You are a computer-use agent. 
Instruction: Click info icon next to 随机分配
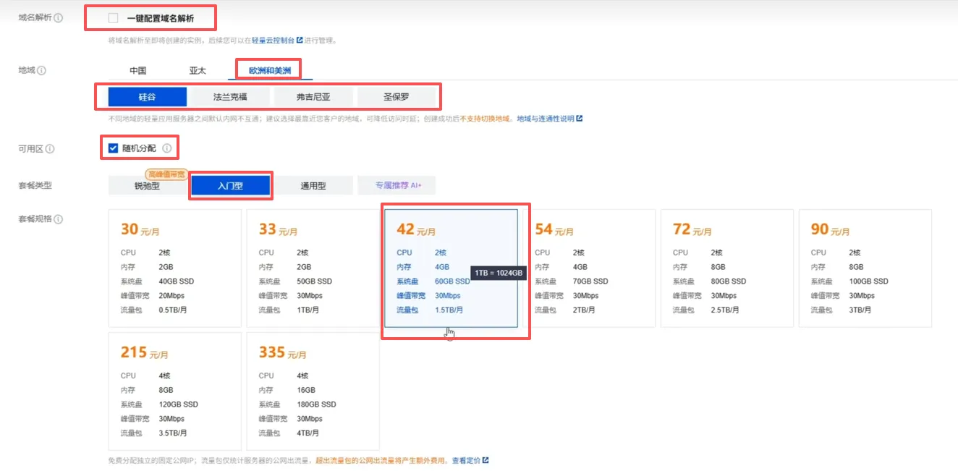pyautogui.click(x=167, y=148)
